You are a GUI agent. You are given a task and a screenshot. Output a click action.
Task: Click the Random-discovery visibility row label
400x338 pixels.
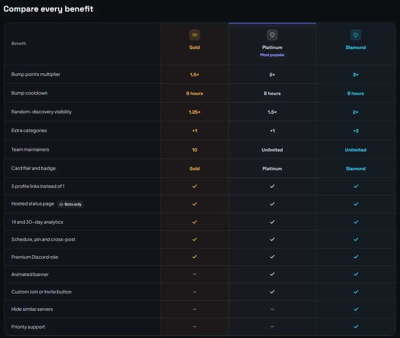tap(41, 112)
